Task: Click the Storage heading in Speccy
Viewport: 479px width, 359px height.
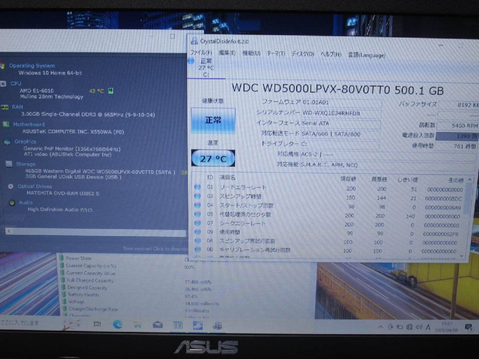Action: 26,164
